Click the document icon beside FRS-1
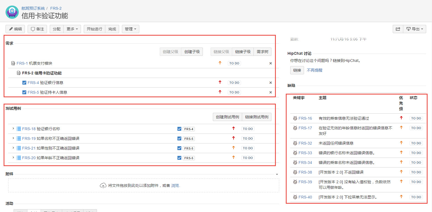The image size is (432, 212). pos(13,63)
